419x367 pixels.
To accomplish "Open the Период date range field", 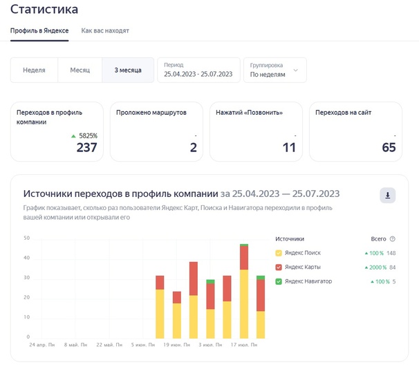I will point(198,70).
